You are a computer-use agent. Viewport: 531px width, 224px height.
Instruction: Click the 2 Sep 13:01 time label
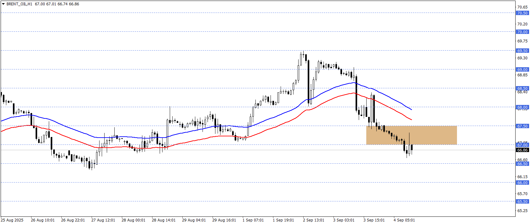pyautogui.click(x=313, y=220)
